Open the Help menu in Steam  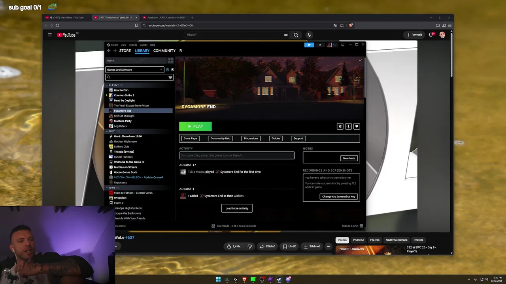pos(153,45)
